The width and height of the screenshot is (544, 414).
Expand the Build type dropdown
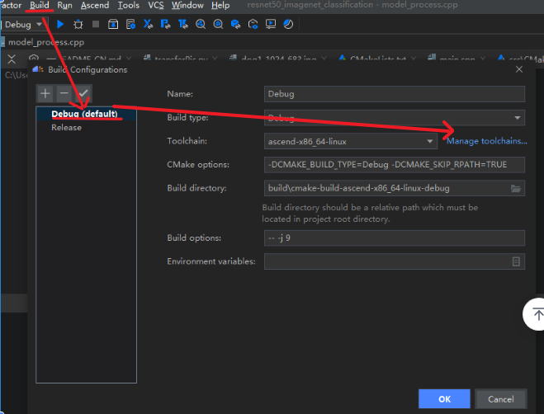click(x=518, y=118)
